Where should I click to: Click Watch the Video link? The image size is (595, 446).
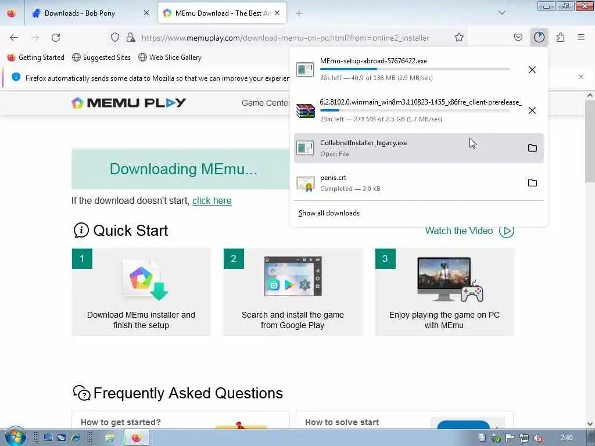click(x=459, y=231)
